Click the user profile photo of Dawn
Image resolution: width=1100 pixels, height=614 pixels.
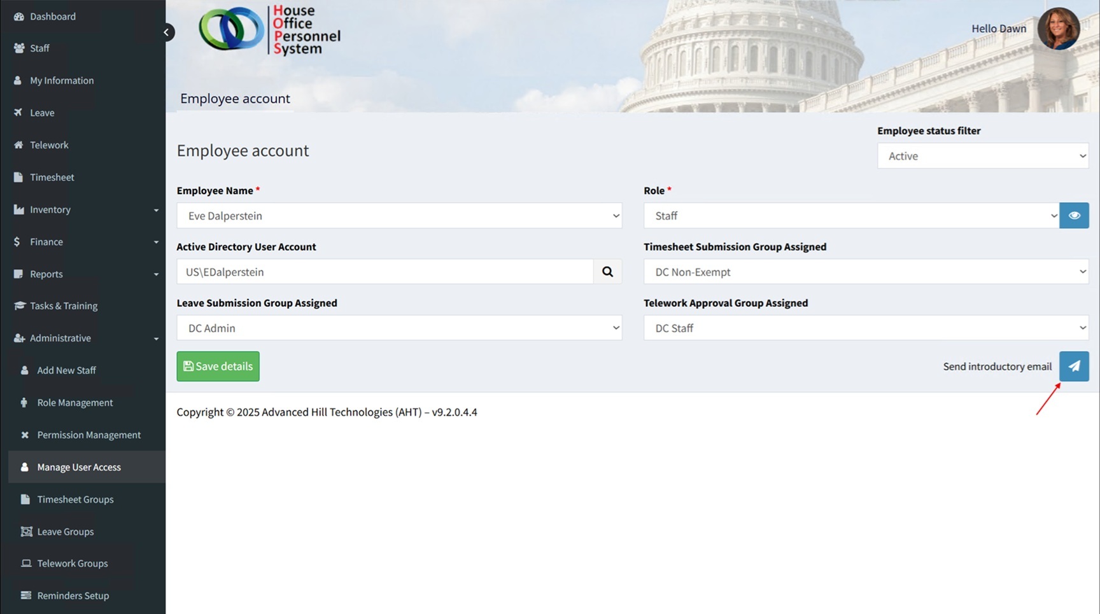click(x=1058, y=29)
